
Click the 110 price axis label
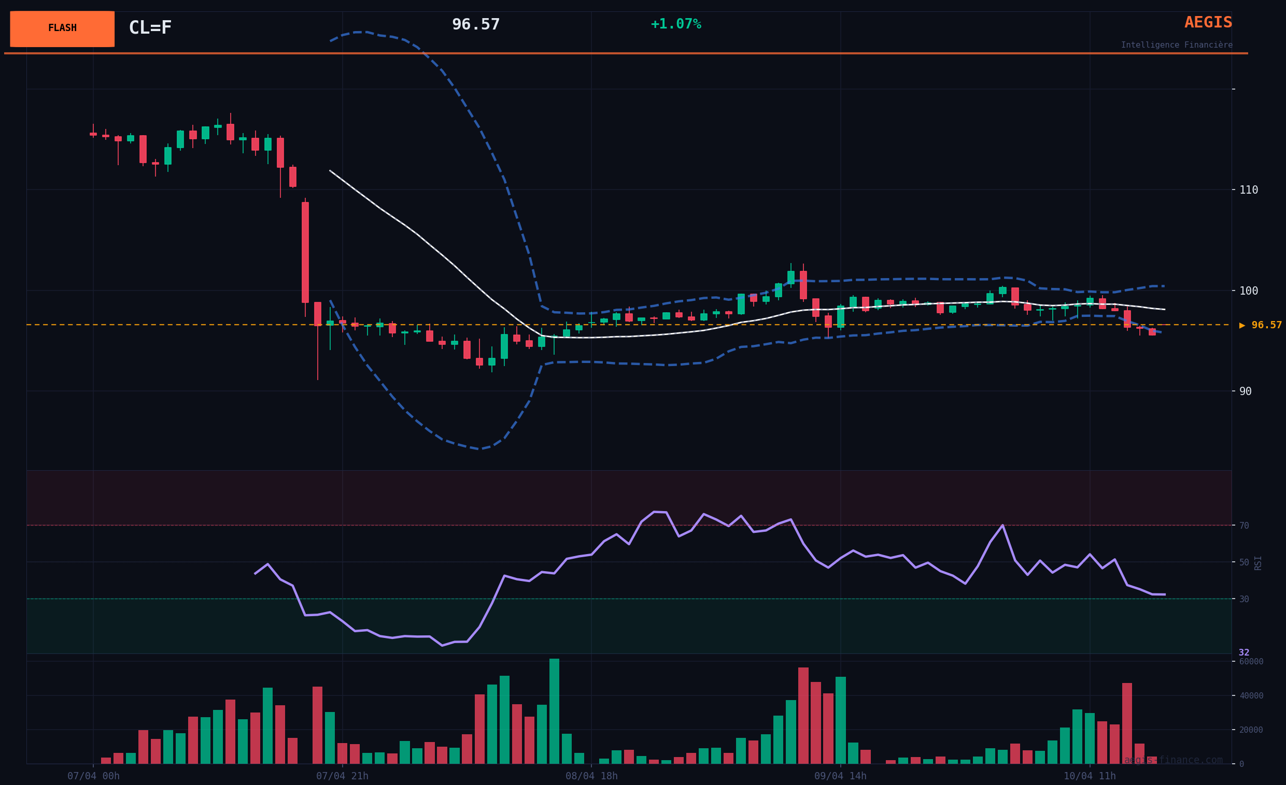pyautogui.click(x=1249, y=190)
